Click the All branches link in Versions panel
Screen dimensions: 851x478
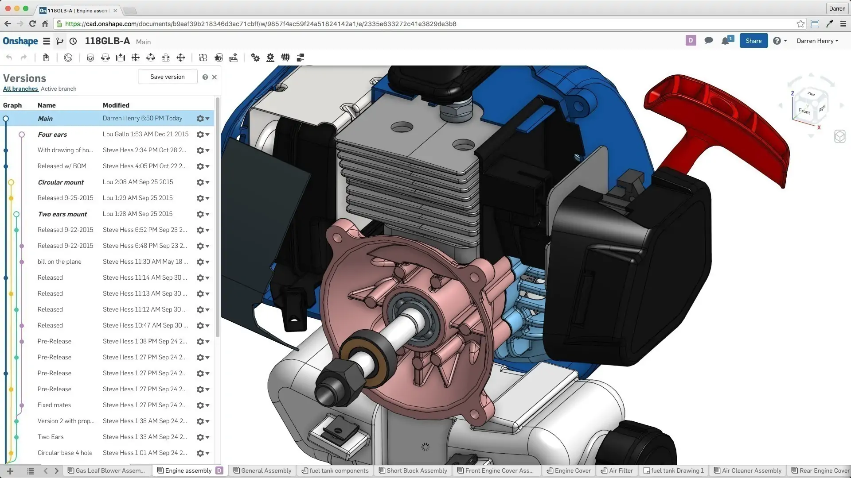[20, 89]
